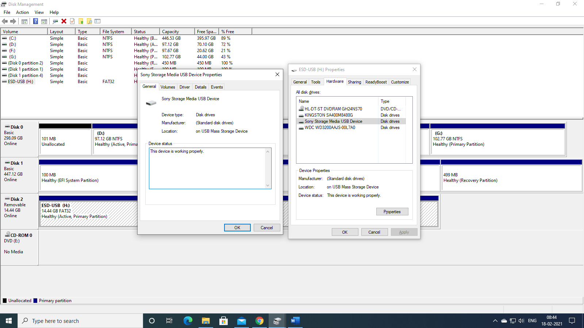Open Mail app from taskbar

pyautogui.click(x=241, y=321)
